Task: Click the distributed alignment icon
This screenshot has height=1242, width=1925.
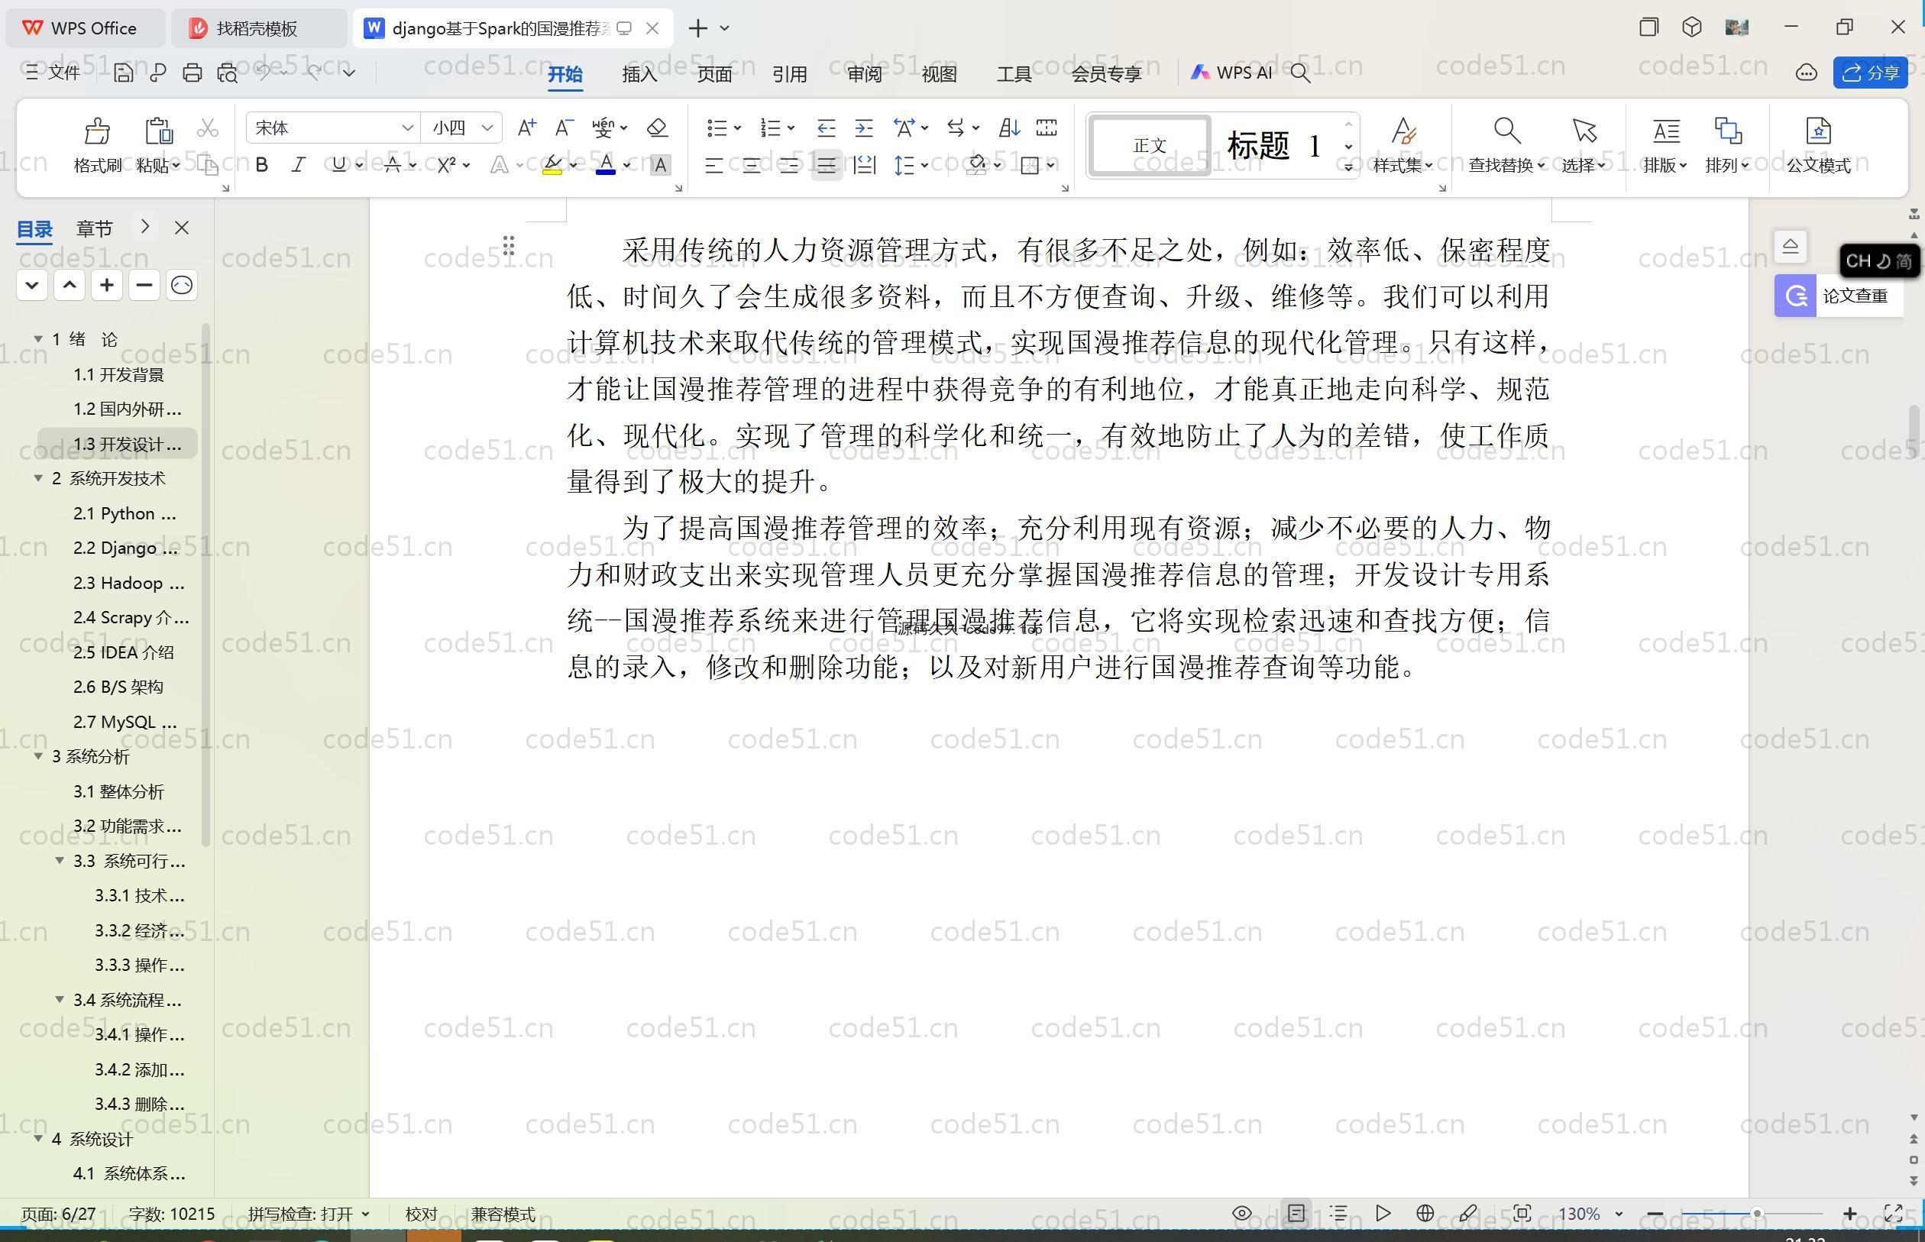Action: tap(864, 165)
